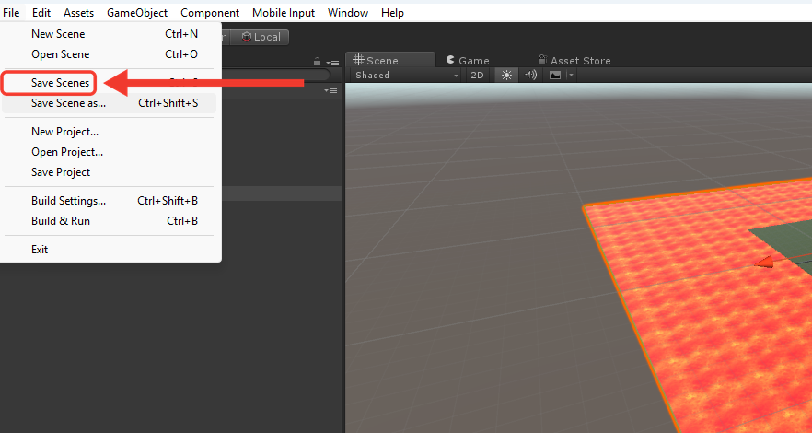The image size is (812, 433).
Task: Lock the Hierarchy panel with padlock icon
Action: [x=317, y=62]
